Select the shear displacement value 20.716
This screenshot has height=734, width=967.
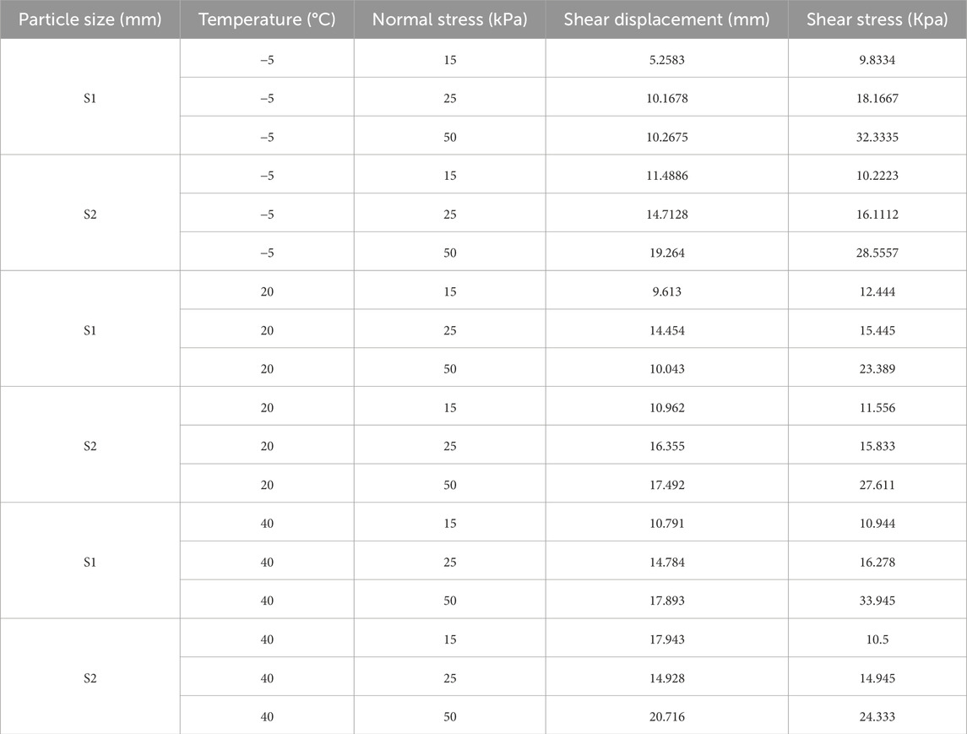click(666, 717)
